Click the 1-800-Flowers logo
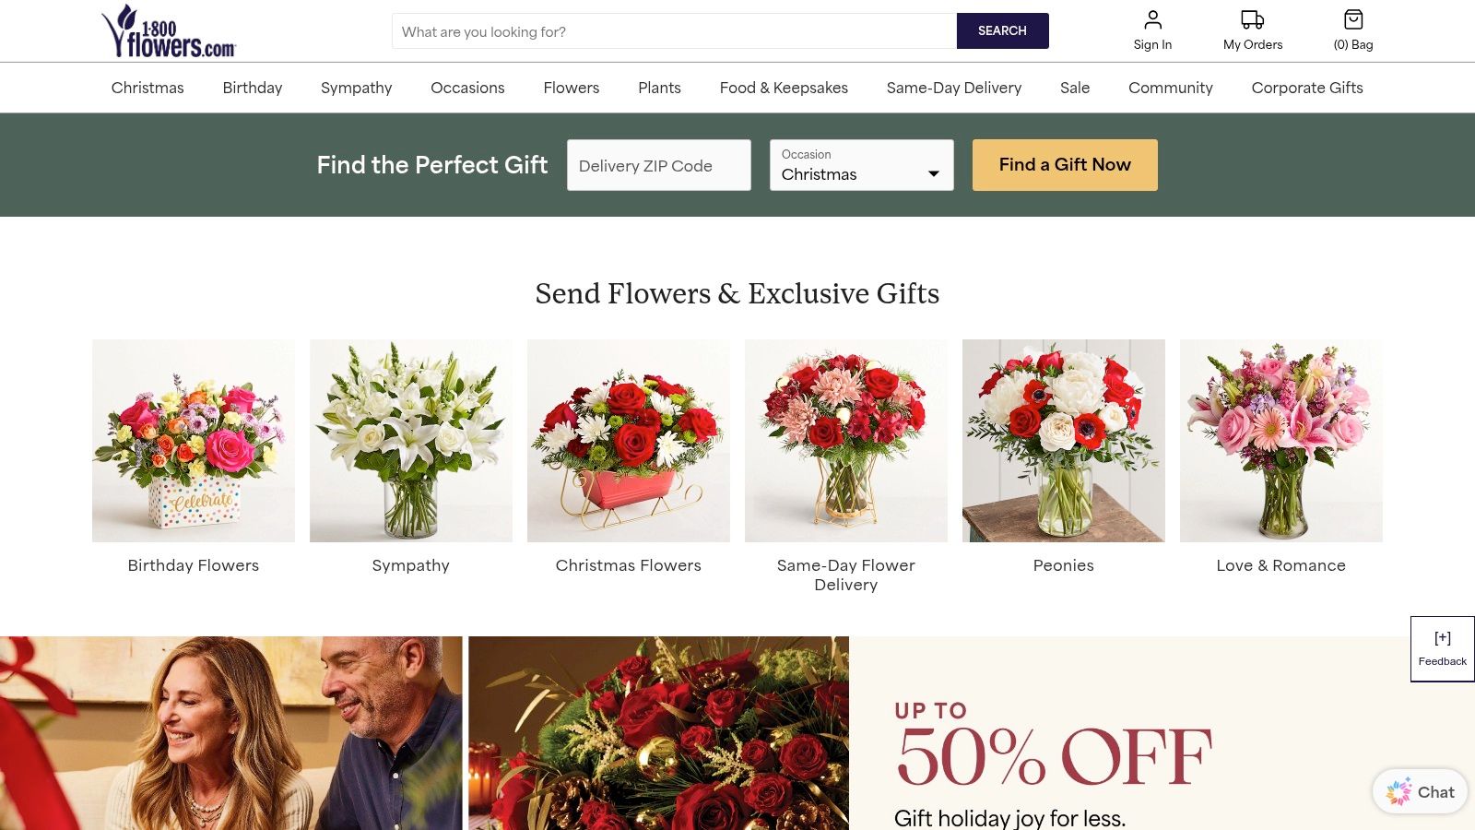The image size is (1475, 830). 169,31
